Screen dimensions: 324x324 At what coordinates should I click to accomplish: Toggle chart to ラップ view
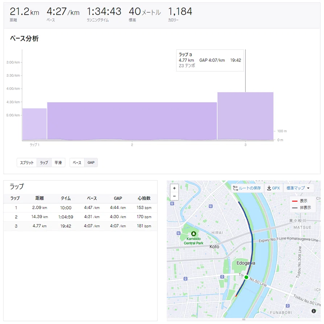click(44, 163)
